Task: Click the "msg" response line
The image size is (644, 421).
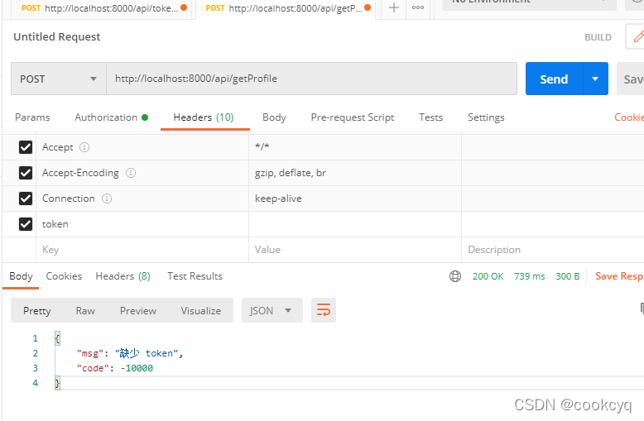Action: (130, 353)
